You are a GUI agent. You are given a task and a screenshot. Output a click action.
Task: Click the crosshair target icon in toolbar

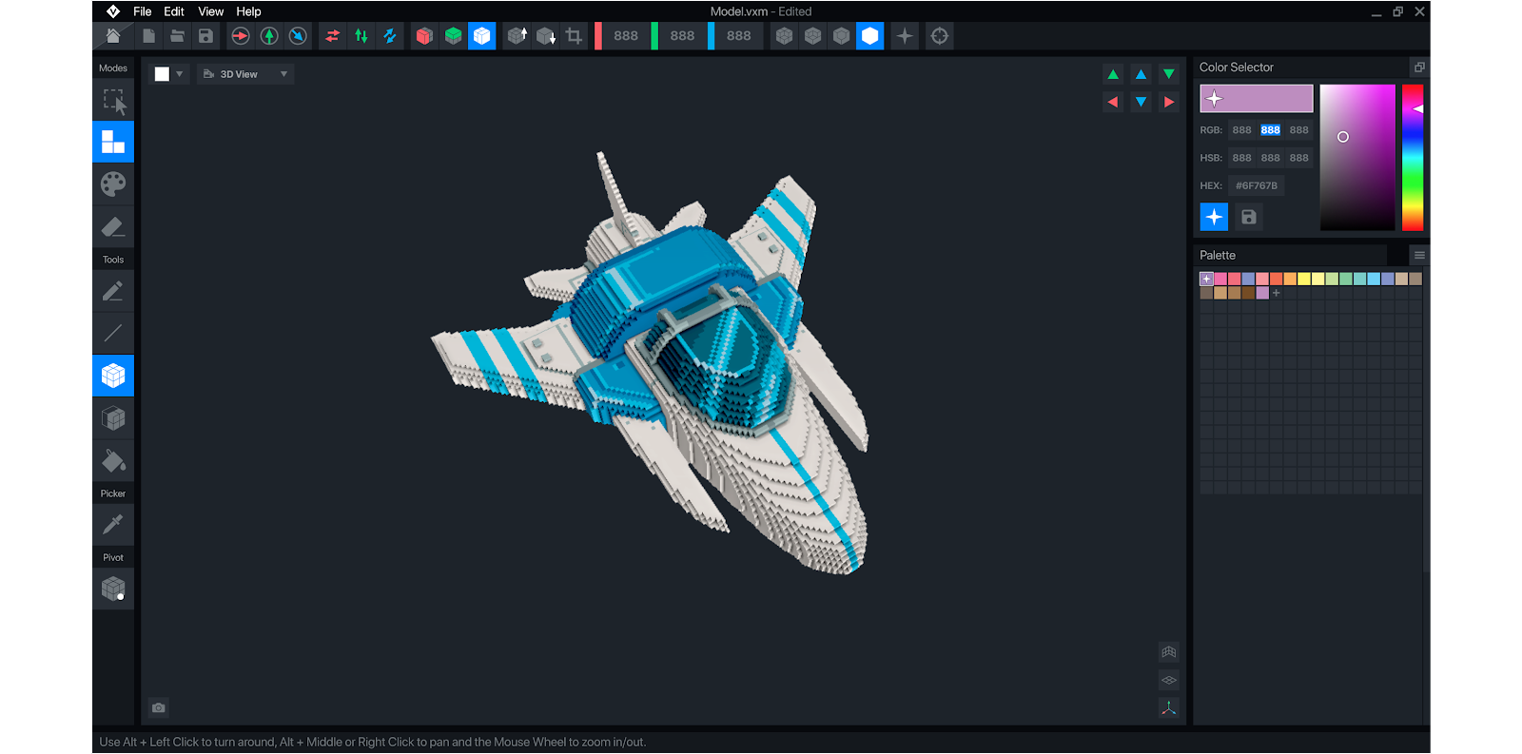coord(940,36)
